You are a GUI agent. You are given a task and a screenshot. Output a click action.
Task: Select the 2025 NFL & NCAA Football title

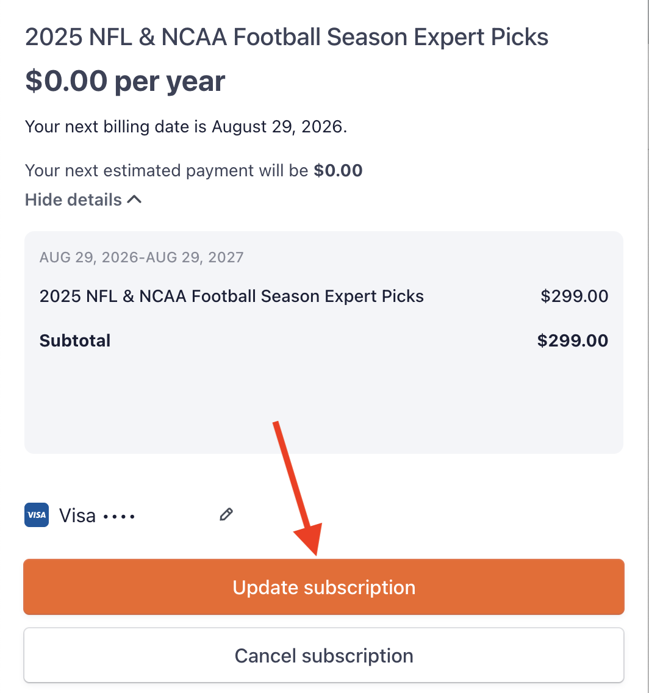click(286, 37)
